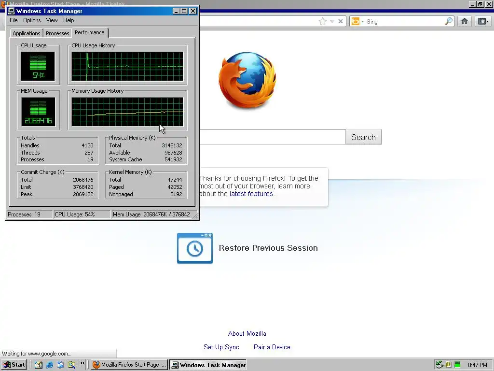Image resolution: width=494 pixels, height=371 pixels.
Task: Click the Waiting for www.google.com status text
Action: (36, 354)
